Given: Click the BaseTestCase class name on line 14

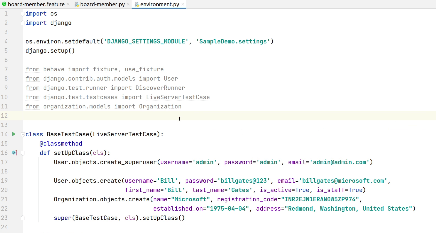Looking at the screenshot, I should (68, 134).
